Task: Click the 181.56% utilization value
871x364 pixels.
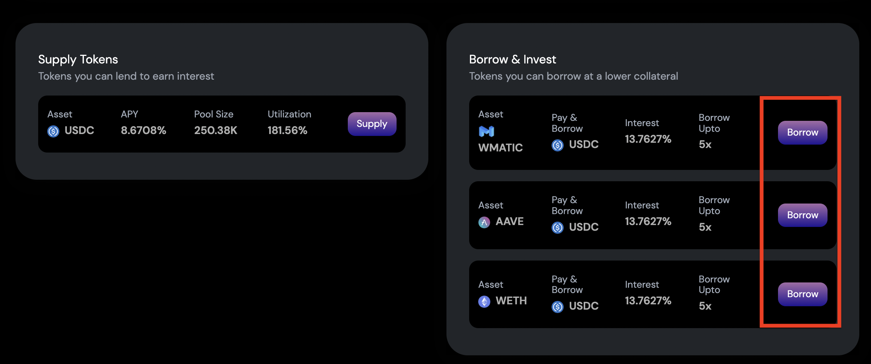Action: 287,130
